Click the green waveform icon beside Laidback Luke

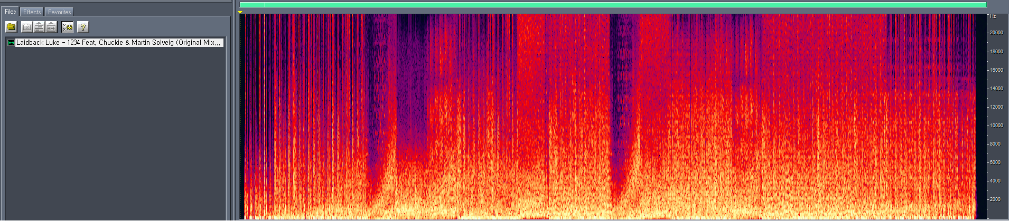click(11, 43)
